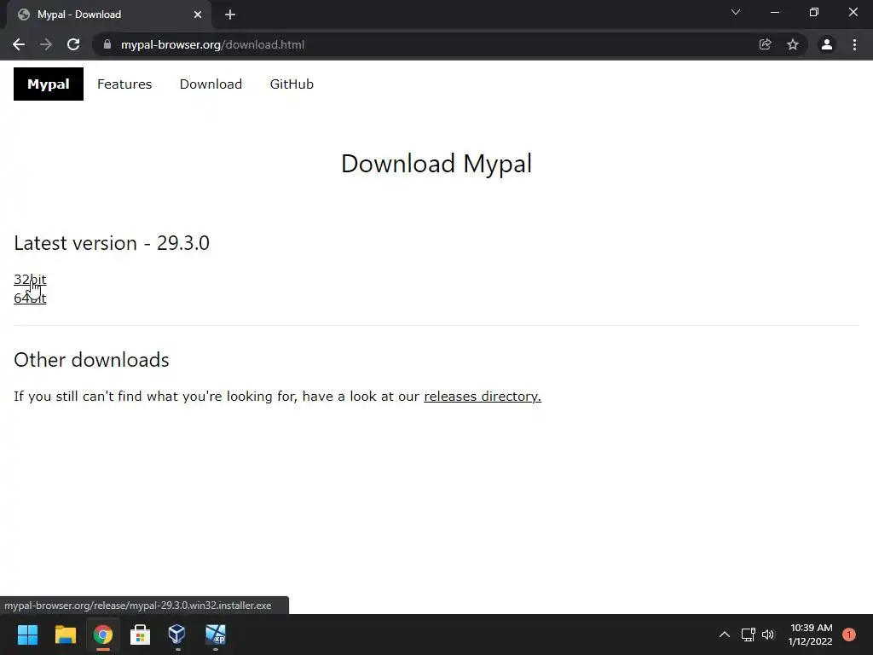Reload the page with the refresh icon
This screenshot has width=873, height=655.
pyautogui.click(x=73, y=44)
